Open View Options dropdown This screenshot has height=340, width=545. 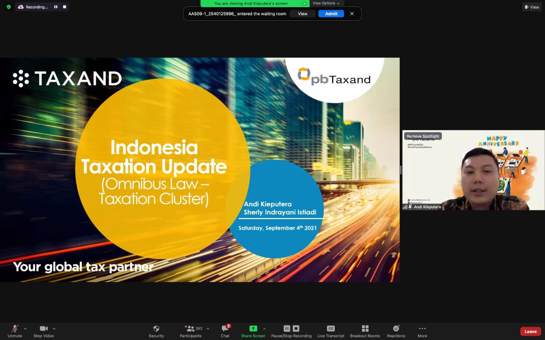point(326,3)
